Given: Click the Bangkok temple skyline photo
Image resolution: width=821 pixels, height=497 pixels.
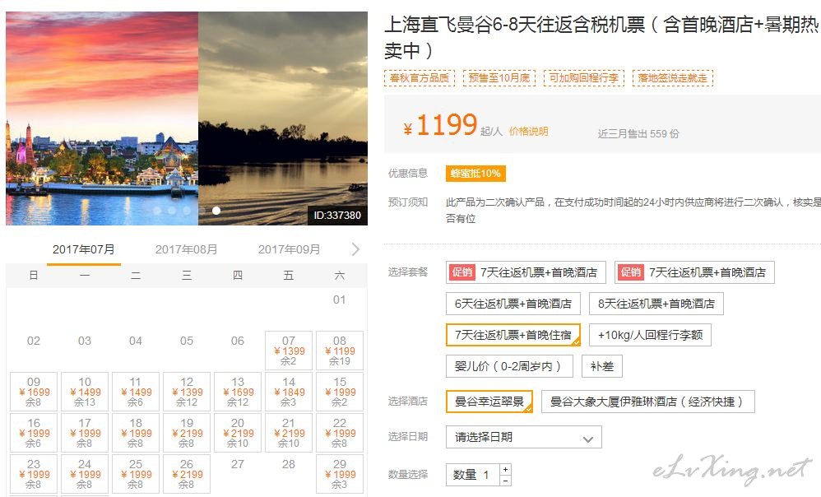Looking at the screenshot, I should coord(102,118).
